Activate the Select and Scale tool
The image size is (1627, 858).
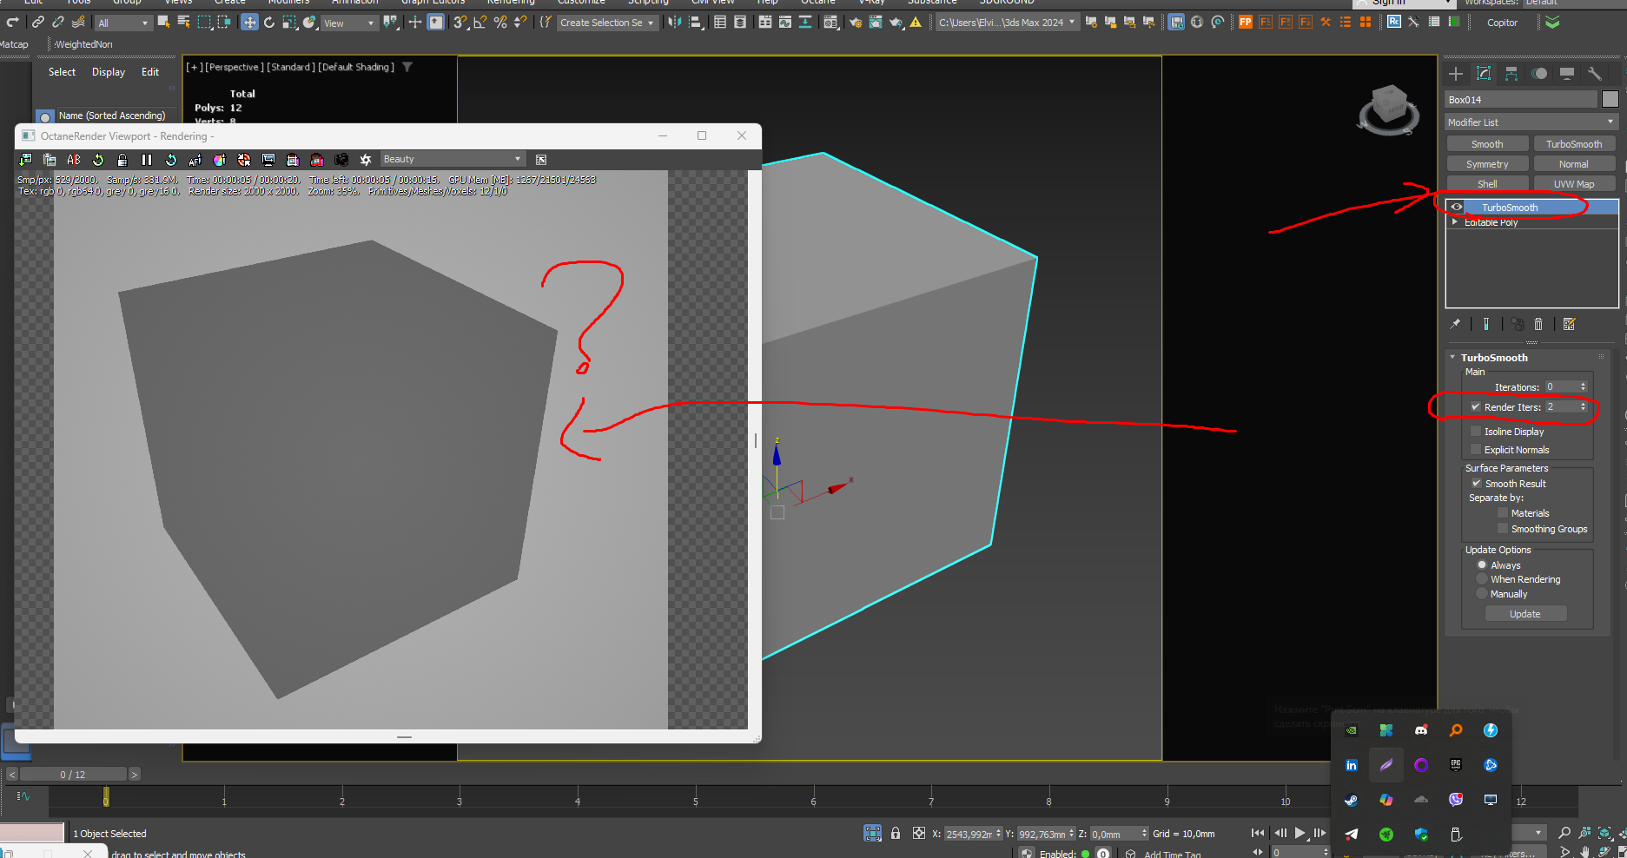click(289, 23)
